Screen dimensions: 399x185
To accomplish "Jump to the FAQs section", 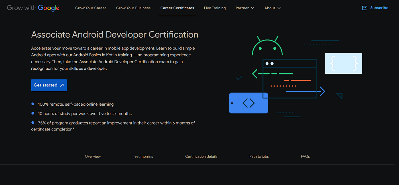I will (x=305, y=156).
